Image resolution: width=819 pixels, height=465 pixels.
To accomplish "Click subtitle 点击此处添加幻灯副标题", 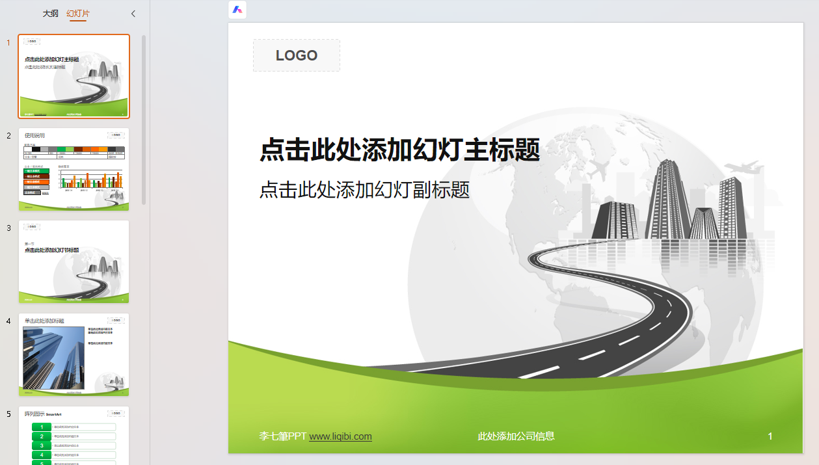I will 364,189.
